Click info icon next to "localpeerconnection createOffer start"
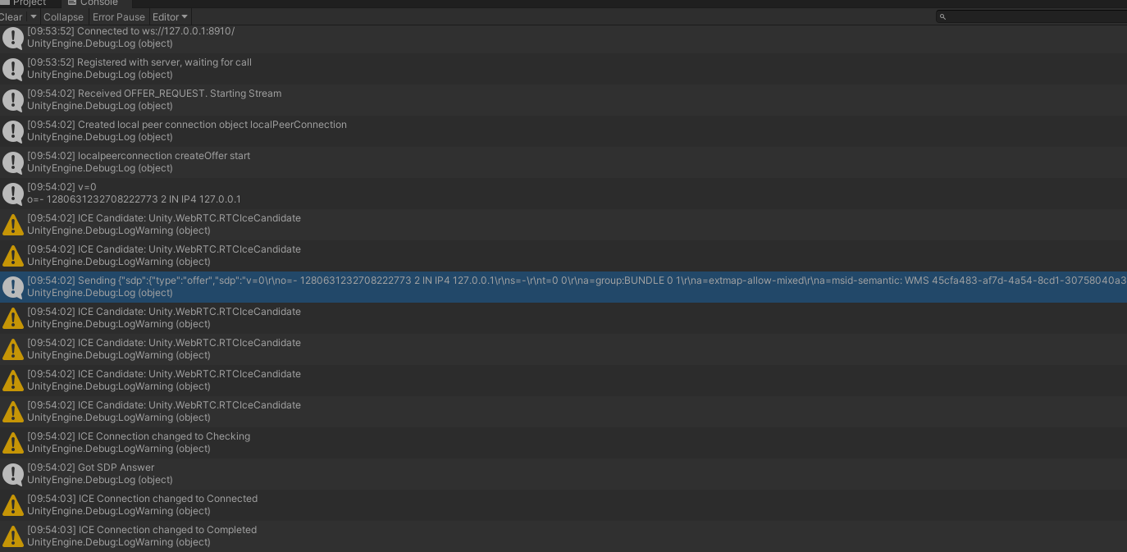The image size is (1127, 552). click(13, 162)
